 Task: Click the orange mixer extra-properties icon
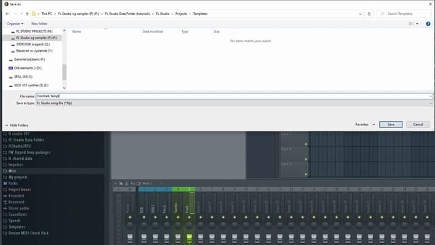(x=139, y=184)
